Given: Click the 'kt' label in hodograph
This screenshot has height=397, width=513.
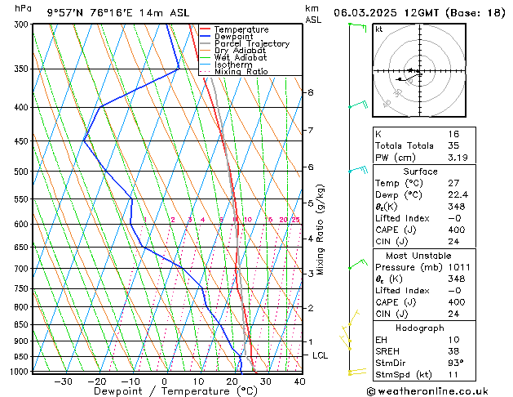Looking at the screenshot, I should pos(379,29).
